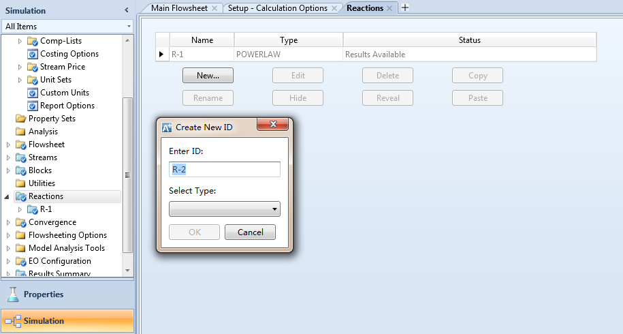Click the Model Analysis Tools folder icon
Viewport: 623px width, 334px height.
pos(20,248)
